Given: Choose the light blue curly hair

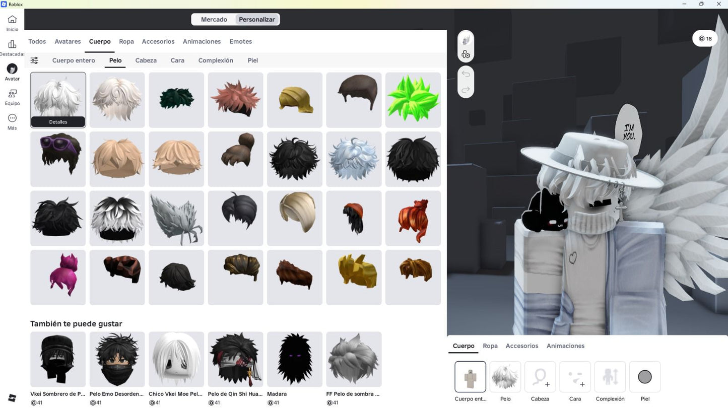Looking at the screenshot, I should (x=354, y=159).
